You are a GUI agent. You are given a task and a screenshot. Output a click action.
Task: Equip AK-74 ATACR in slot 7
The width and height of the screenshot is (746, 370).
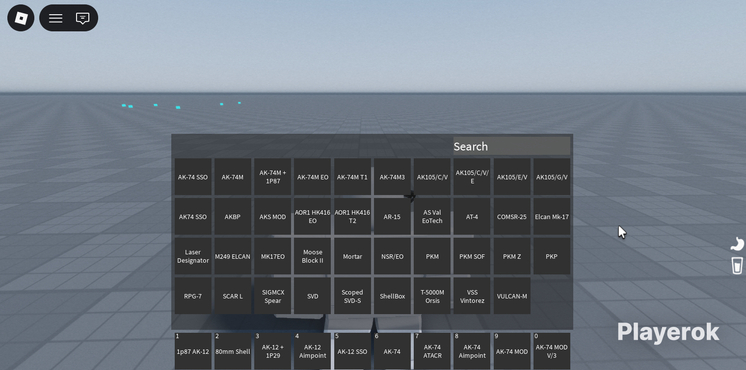pos(432,351)
